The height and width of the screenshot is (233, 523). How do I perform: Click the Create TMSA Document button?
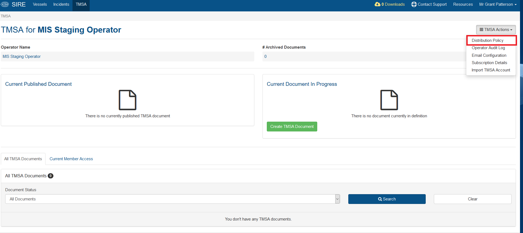[292, 127]
